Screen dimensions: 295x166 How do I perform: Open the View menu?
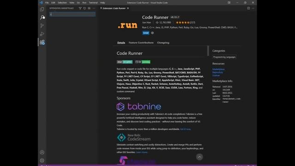(x=72, y=3)
